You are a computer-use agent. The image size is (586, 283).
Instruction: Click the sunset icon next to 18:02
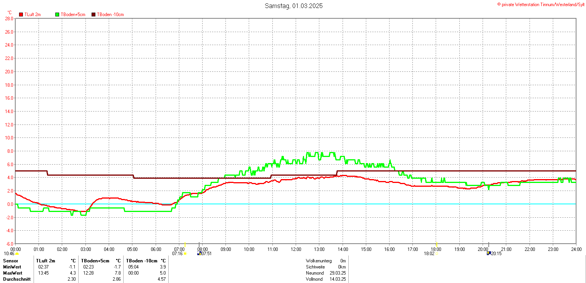pyautogui.click(x=436, y=253)
